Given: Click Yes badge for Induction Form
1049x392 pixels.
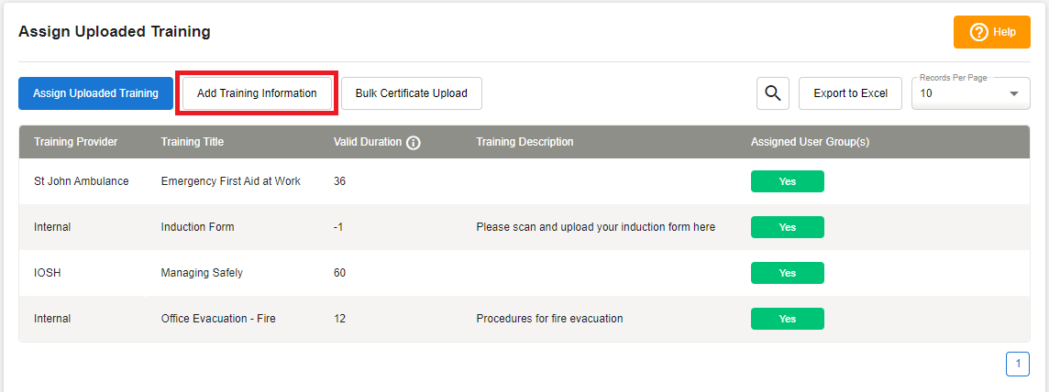Looking at the screenshot, I should tap(787, 227).
